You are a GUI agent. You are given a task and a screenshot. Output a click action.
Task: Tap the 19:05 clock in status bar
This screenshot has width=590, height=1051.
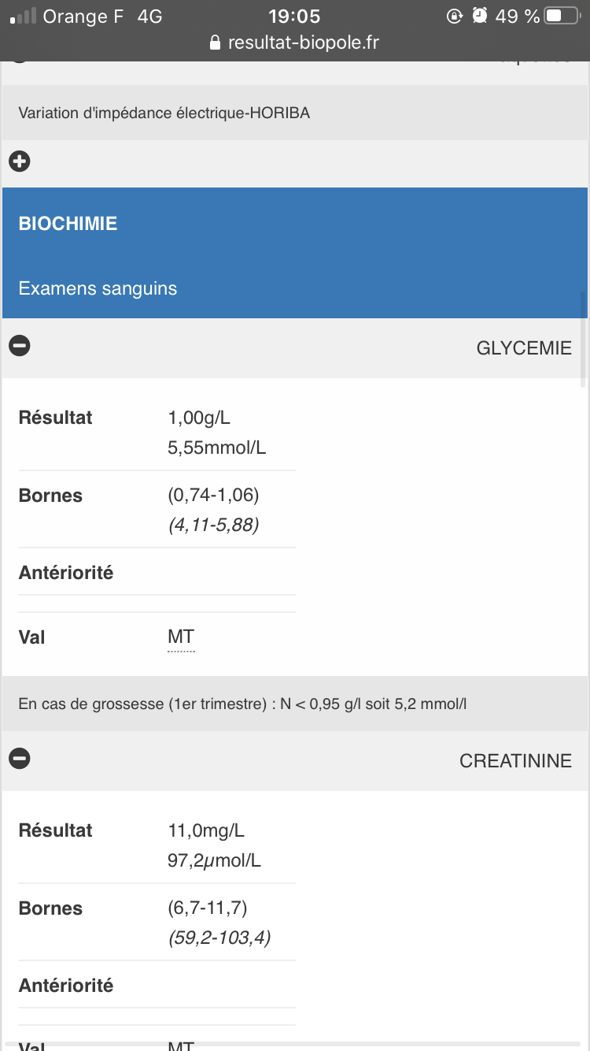point(294,16)
